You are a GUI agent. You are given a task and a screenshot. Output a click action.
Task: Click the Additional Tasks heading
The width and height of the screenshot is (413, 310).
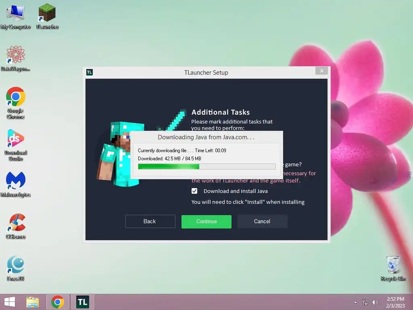tap(221, 112)
